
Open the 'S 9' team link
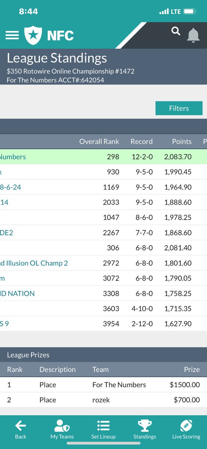click(4, 324)
